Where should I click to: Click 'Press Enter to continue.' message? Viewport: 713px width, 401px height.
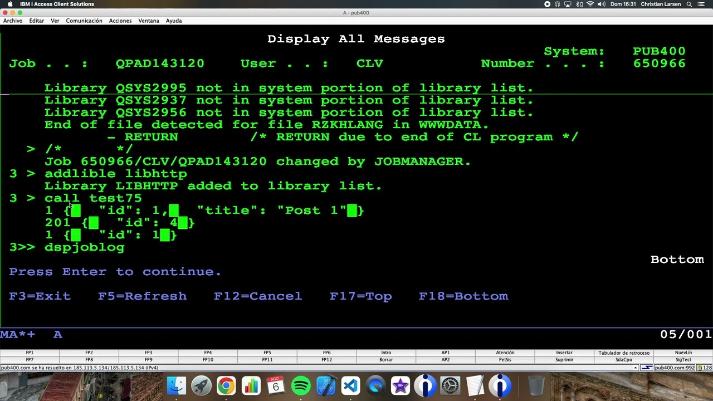point(115,272)
